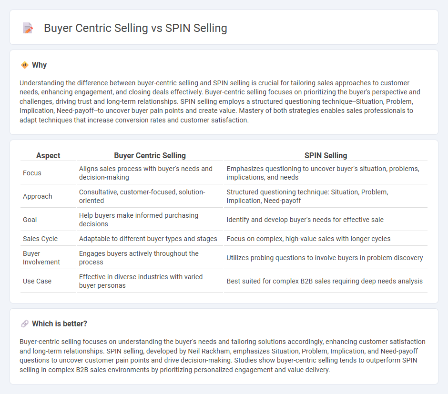Select the Why section heading
The height and width of the screenshot is (394, 448).
point(40,65)
